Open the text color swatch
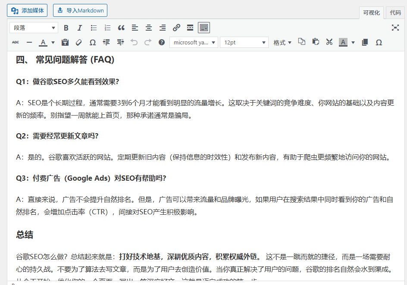 click(43, 42)
